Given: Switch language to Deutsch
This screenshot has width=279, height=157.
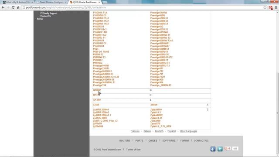Looking at the screenshot, I should (x=159, y=131).
